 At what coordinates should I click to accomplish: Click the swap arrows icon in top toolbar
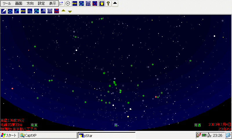click(x=61, y=3)
